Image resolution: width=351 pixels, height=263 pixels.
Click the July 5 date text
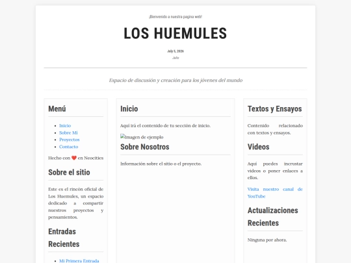tap(175, 51)
